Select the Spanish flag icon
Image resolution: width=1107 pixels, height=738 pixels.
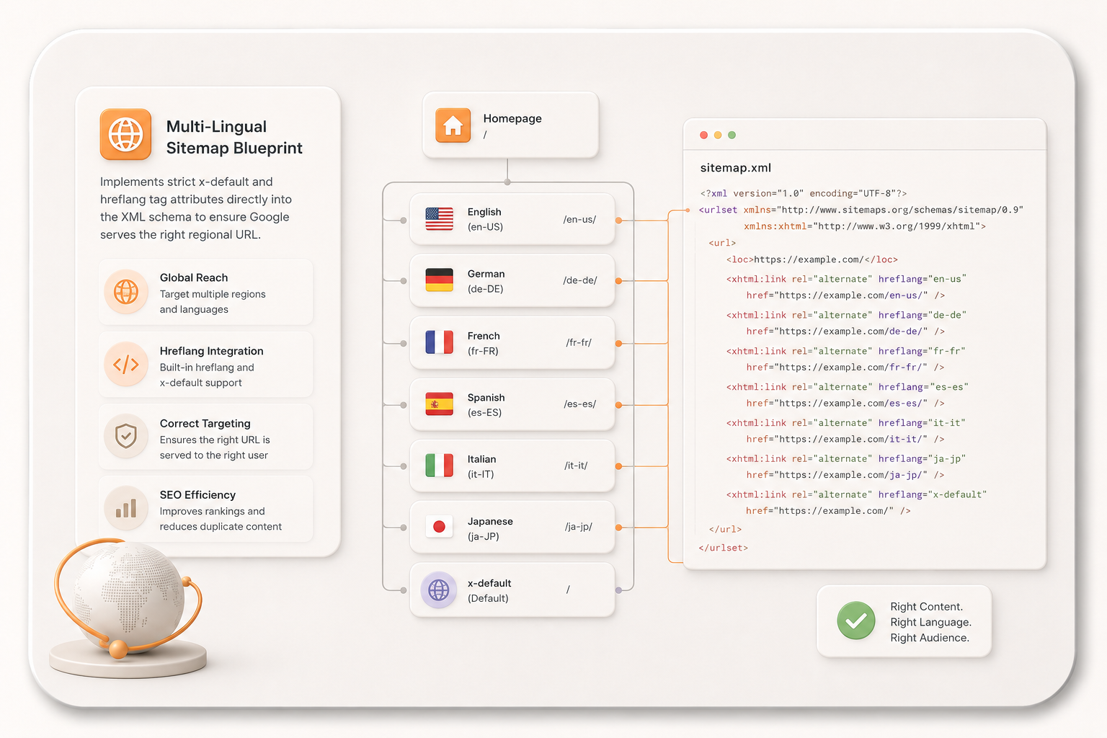(x=439, y=404)
